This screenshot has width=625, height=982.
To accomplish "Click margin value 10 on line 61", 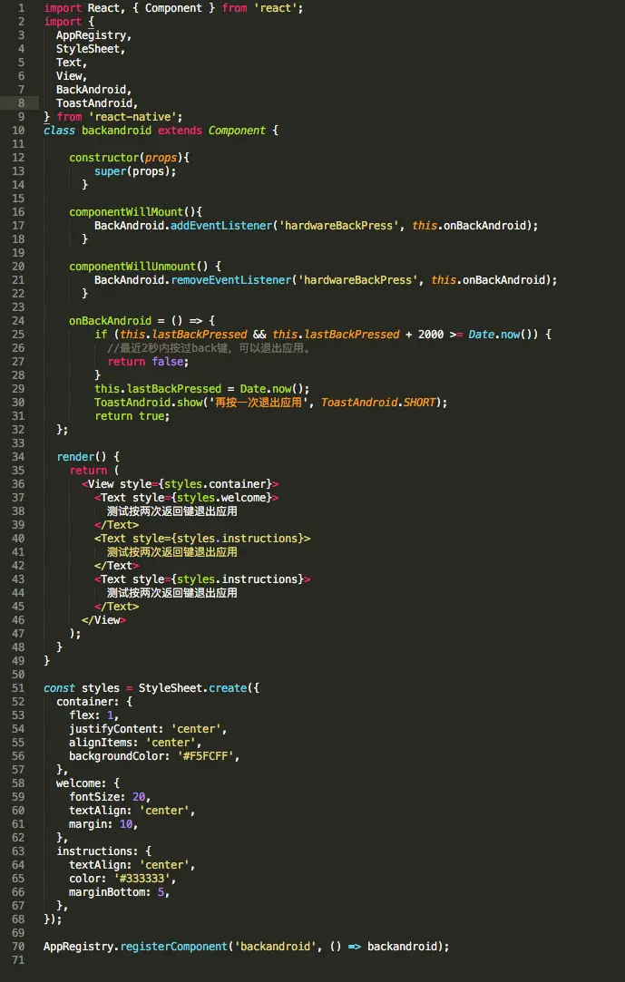I will [x=126, y=824].
